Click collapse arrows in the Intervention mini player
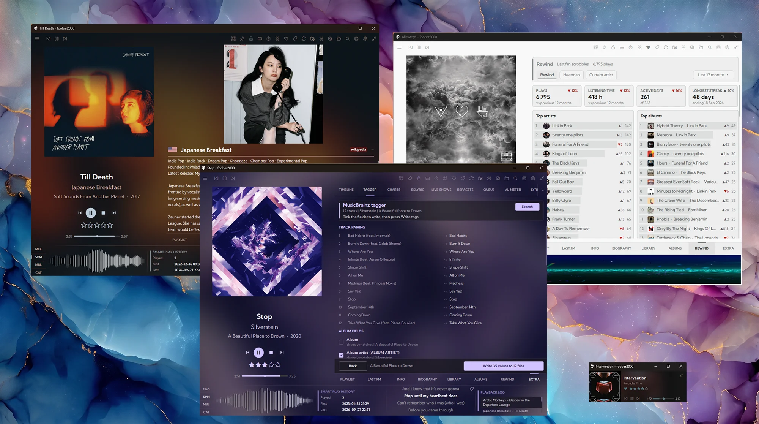 (681, 375)
